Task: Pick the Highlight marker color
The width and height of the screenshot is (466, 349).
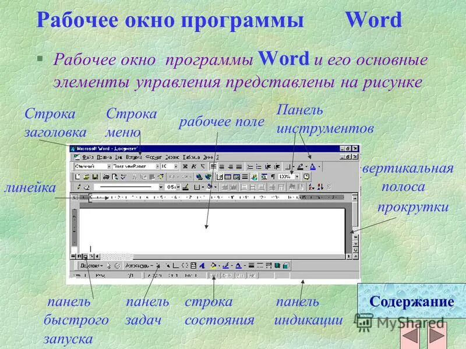Action: click(300, 167)
